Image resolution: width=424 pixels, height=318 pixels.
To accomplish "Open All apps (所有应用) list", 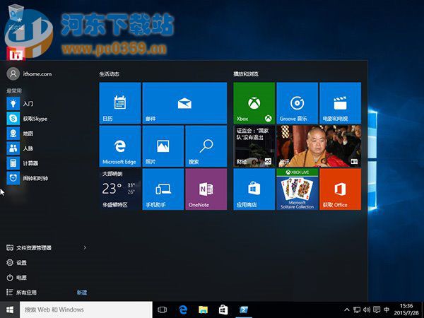I will pos(22,293).
